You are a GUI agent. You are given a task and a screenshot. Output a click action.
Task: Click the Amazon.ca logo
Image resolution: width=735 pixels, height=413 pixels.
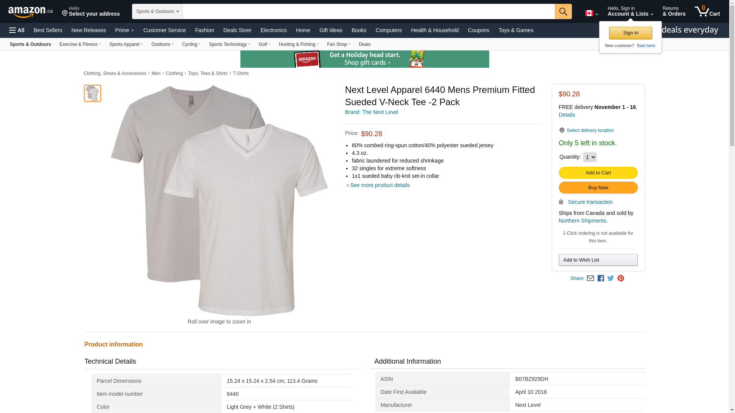click(31, 12)
